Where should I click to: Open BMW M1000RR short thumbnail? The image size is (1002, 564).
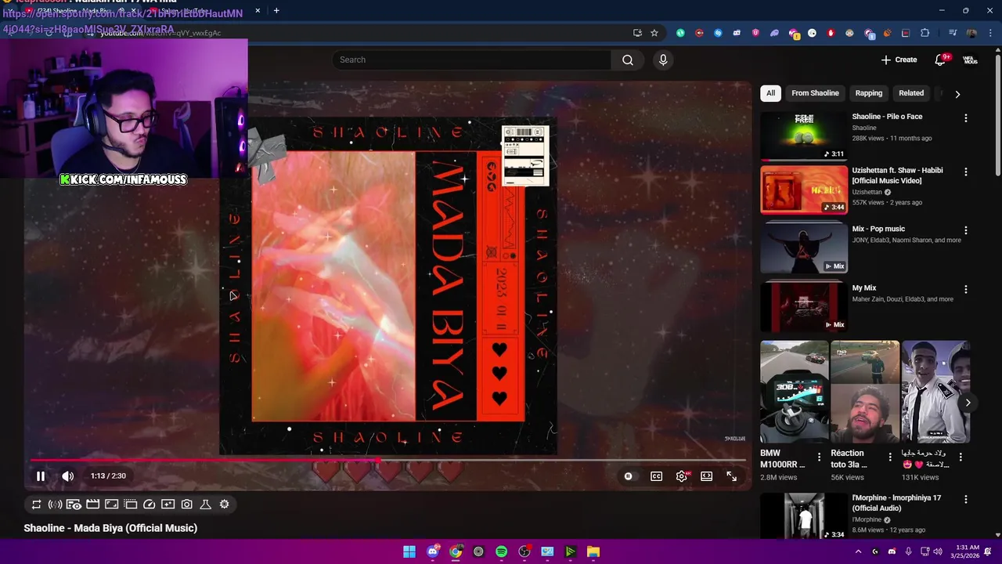[x=794, y=392]
